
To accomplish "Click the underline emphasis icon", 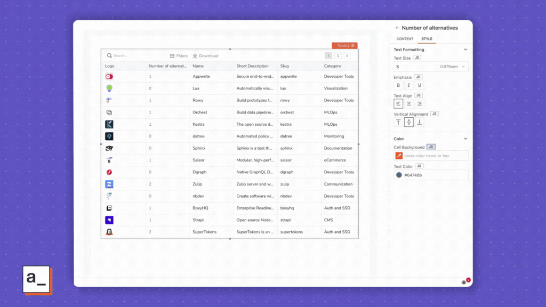I will pos(420,85).
